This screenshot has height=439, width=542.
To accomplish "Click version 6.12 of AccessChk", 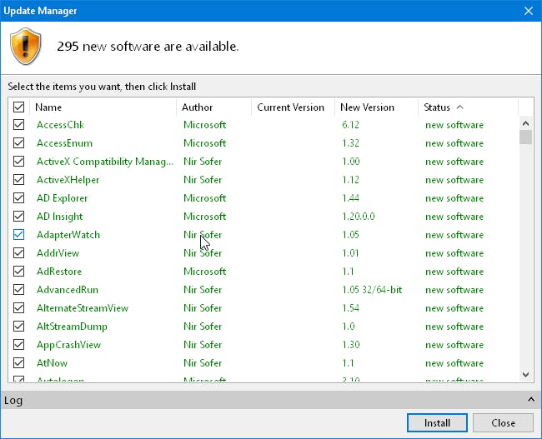I will coord(350,125).
